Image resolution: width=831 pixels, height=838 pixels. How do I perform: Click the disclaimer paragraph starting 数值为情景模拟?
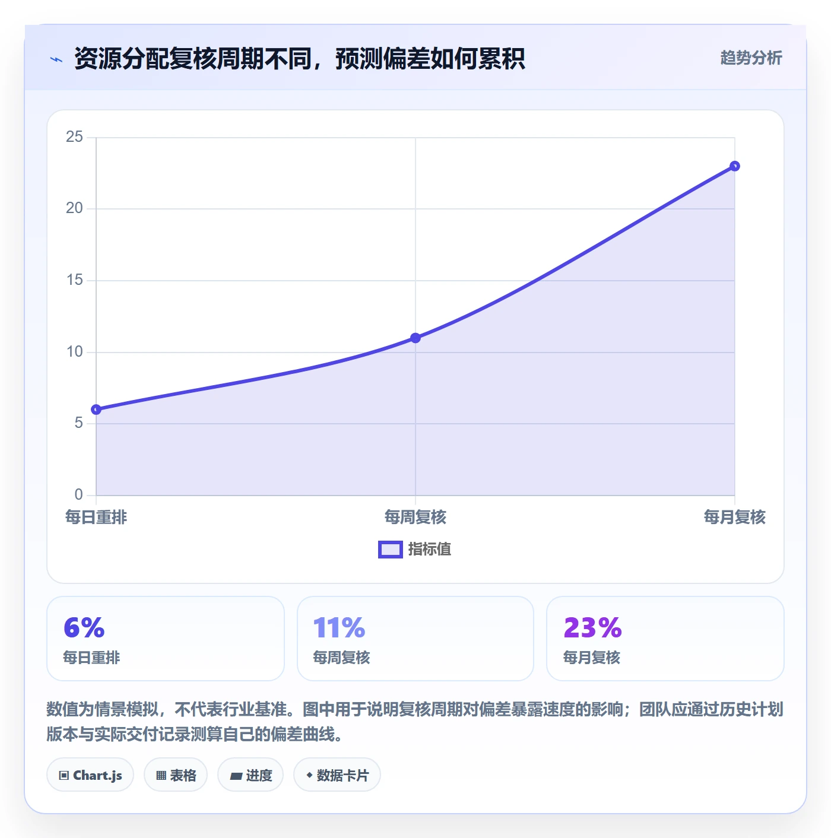(x=415, y=722)
